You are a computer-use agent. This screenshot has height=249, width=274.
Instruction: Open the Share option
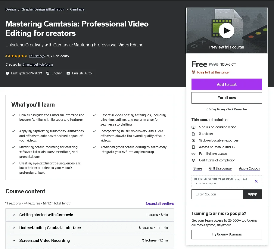198,168
